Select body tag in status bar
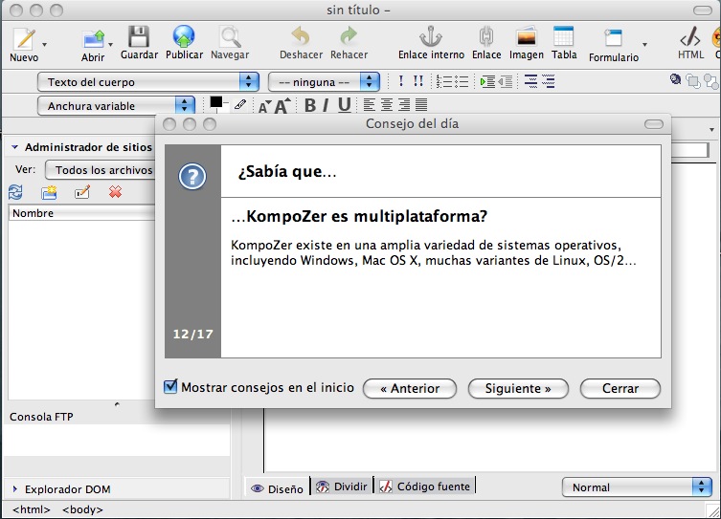This screenshot has width=721, height=519. (82, 509)
